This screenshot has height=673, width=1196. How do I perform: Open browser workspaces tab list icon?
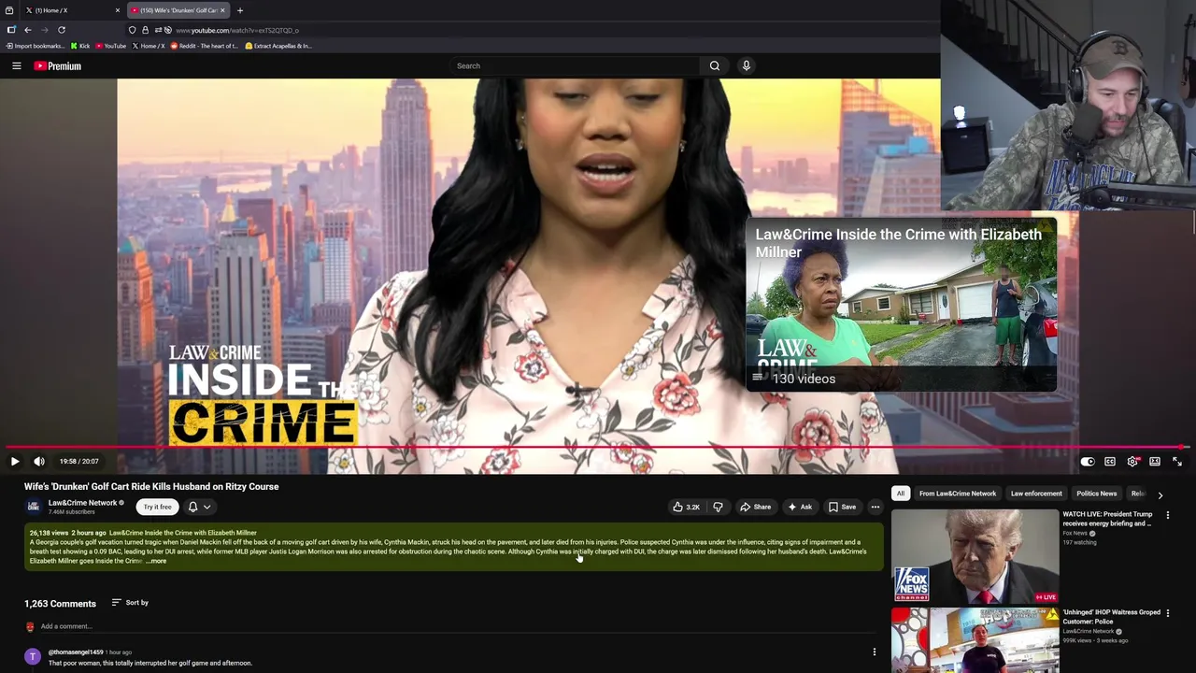9,10
